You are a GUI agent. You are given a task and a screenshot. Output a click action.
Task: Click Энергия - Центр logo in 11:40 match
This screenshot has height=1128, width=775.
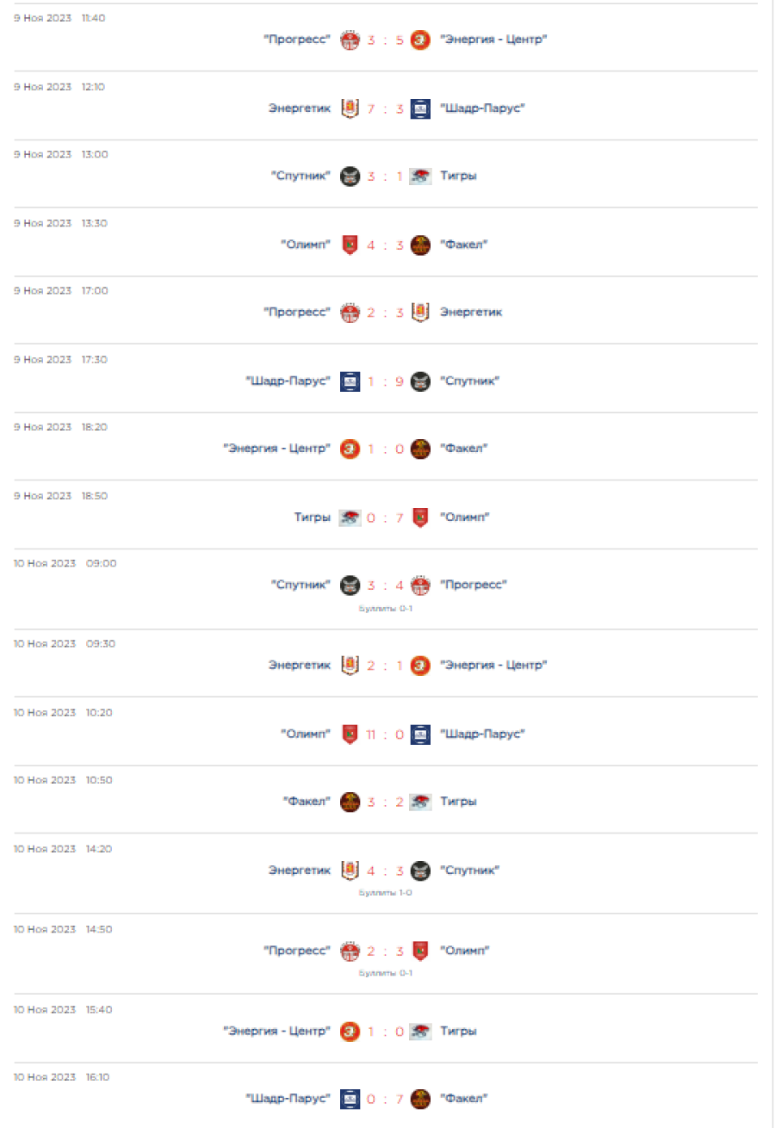pos(420,40)
